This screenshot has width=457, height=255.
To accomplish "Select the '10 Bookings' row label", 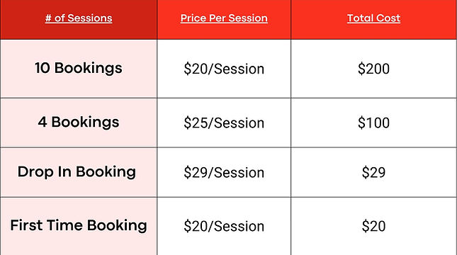I will pos(79,68).
